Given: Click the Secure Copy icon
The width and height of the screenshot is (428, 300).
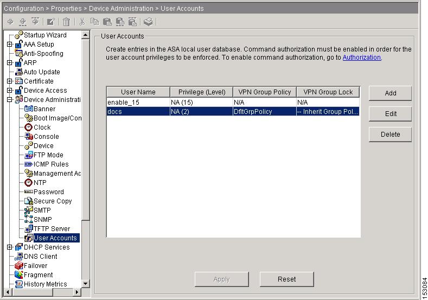Looking at the screenshot, I should 28,201.
